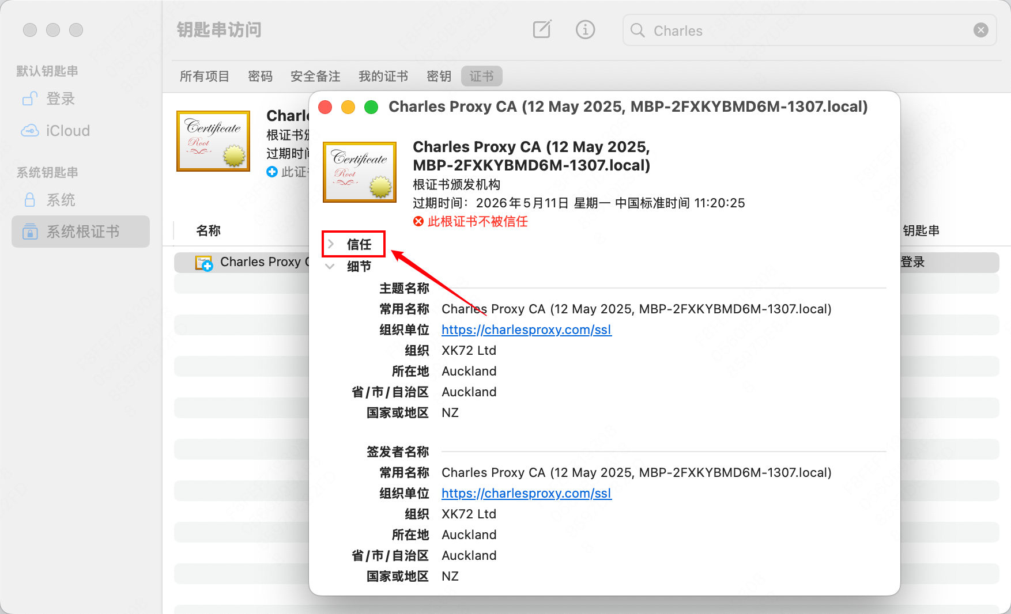
Task: Clear the Charles search text
Action: tap(980, 30)
